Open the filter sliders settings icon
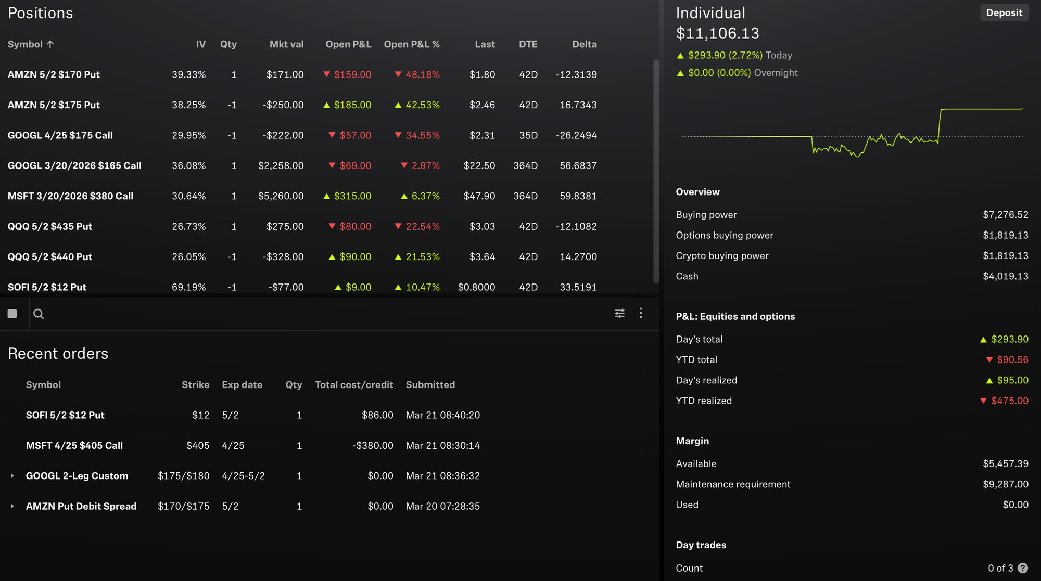The height and width of the screenshot is (581, 1041). (x=619, y=313)
